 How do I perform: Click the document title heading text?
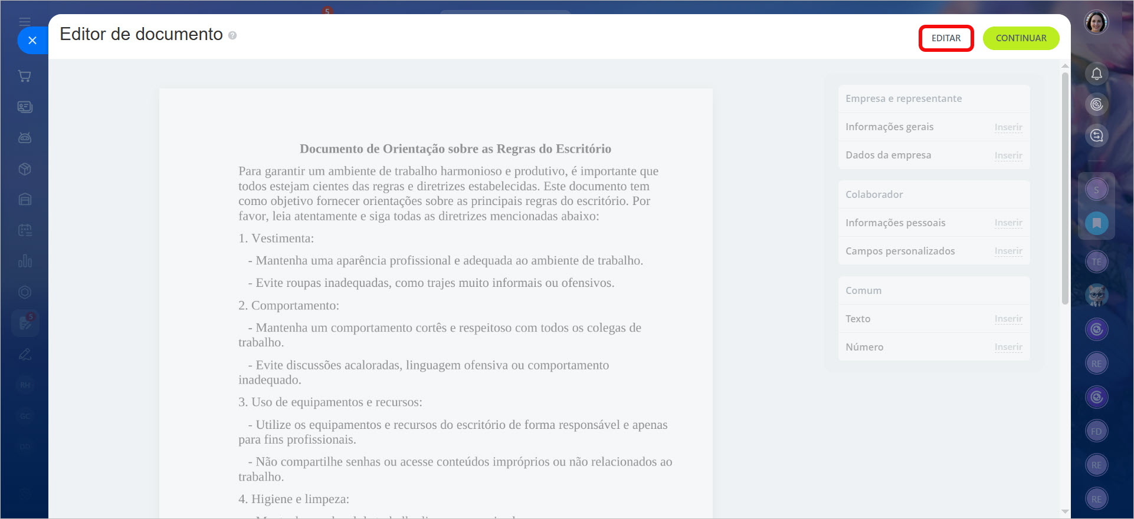click(x=455, y=148)
